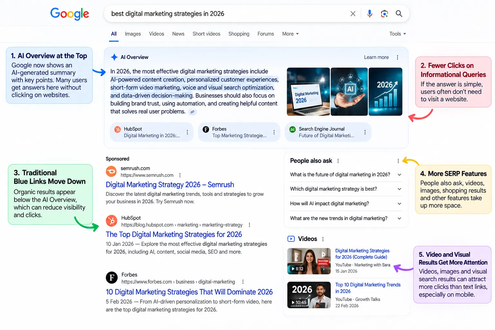495x330 pixels.
Task: Open 'Digital Marketing Strategy 2026 – Semrush' link
Action: pyautogui.click(x=170, y=185)
